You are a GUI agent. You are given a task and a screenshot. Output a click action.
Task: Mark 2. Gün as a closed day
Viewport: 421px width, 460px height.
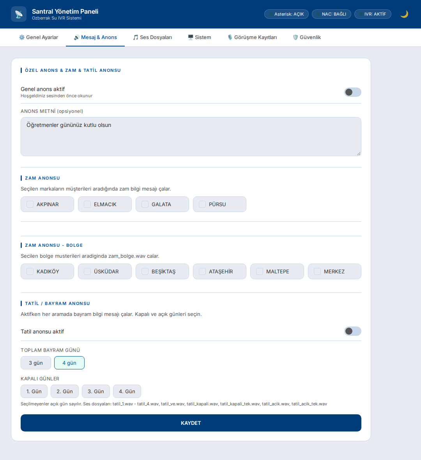click(65, 391)
